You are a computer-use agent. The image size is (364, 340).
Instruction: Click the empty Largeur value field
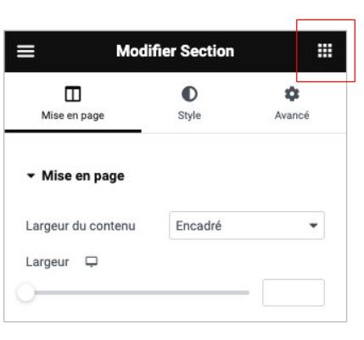[x=294, y=293]
